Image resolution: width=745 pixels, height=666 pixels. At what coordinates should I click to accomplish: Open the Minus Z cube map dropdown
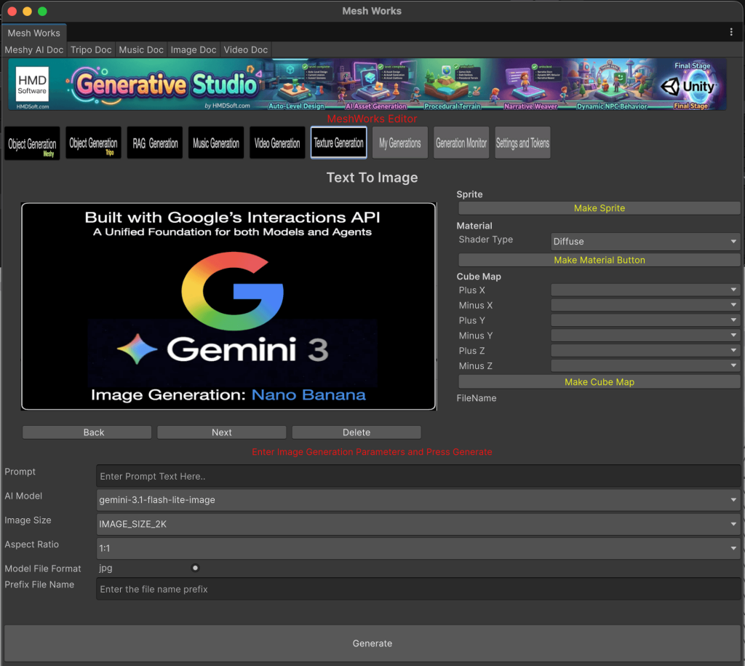[645, 365]
